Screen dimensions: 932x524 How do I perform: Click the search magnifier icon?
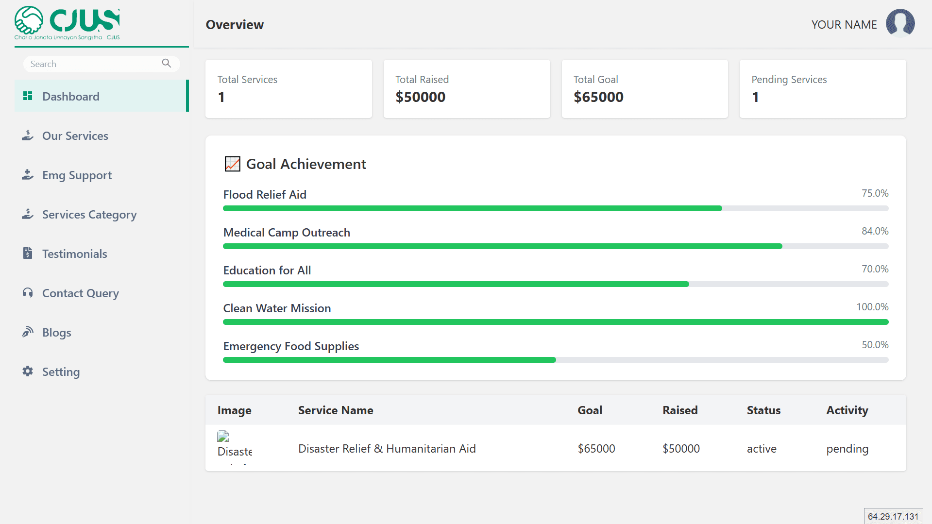click(167, 64)
